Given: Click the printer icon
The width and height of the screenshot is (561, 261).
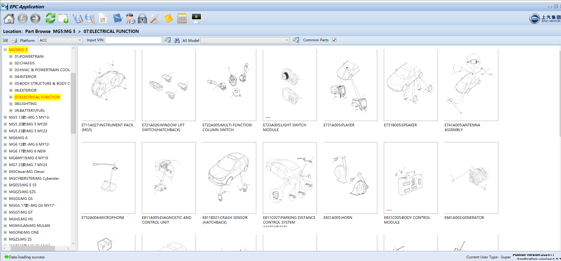Looking at the screenshot, I should [x=14, y=40].
